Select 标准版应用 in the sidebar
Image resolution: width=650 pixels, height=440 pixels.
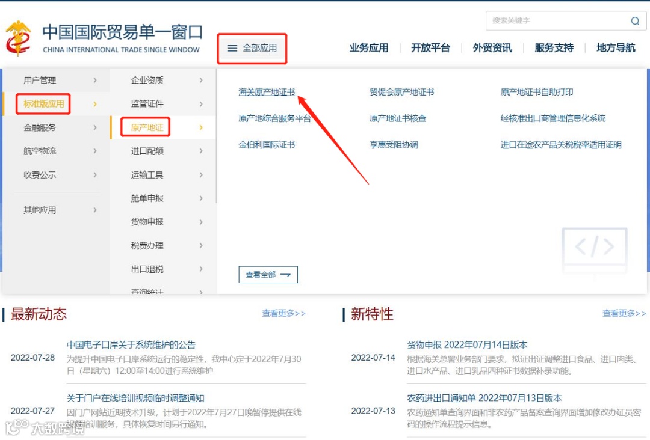click(x=44, y=103)
